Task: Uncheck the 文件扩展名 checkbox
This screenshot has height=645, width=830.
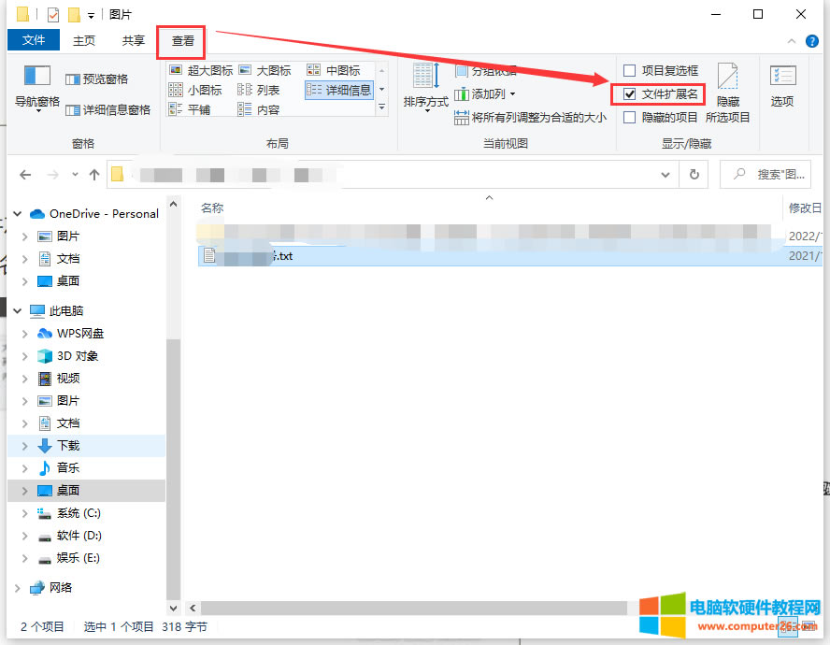Action: 630,94
